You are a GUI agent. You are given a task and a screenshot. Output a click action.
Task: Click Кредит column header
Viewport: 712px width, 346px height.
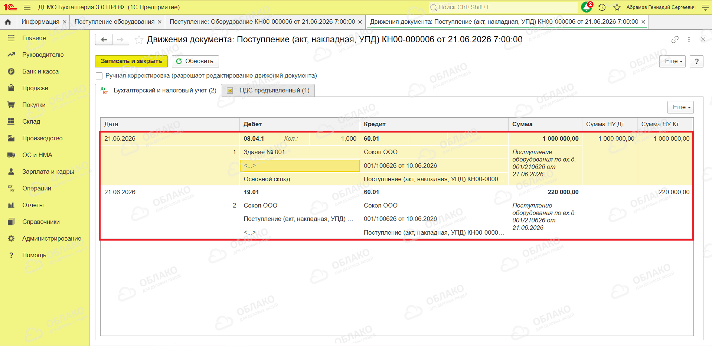(434, 124)
